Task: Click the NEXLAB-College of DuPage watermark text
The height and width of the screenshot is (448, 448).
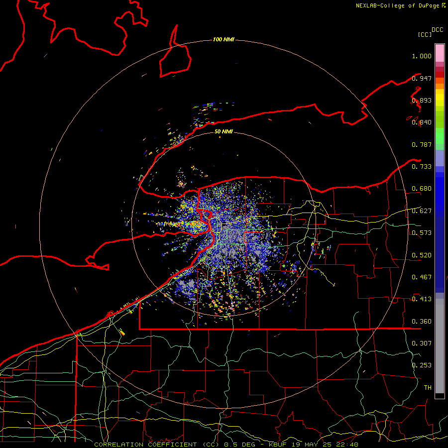Action: point(397,5)
